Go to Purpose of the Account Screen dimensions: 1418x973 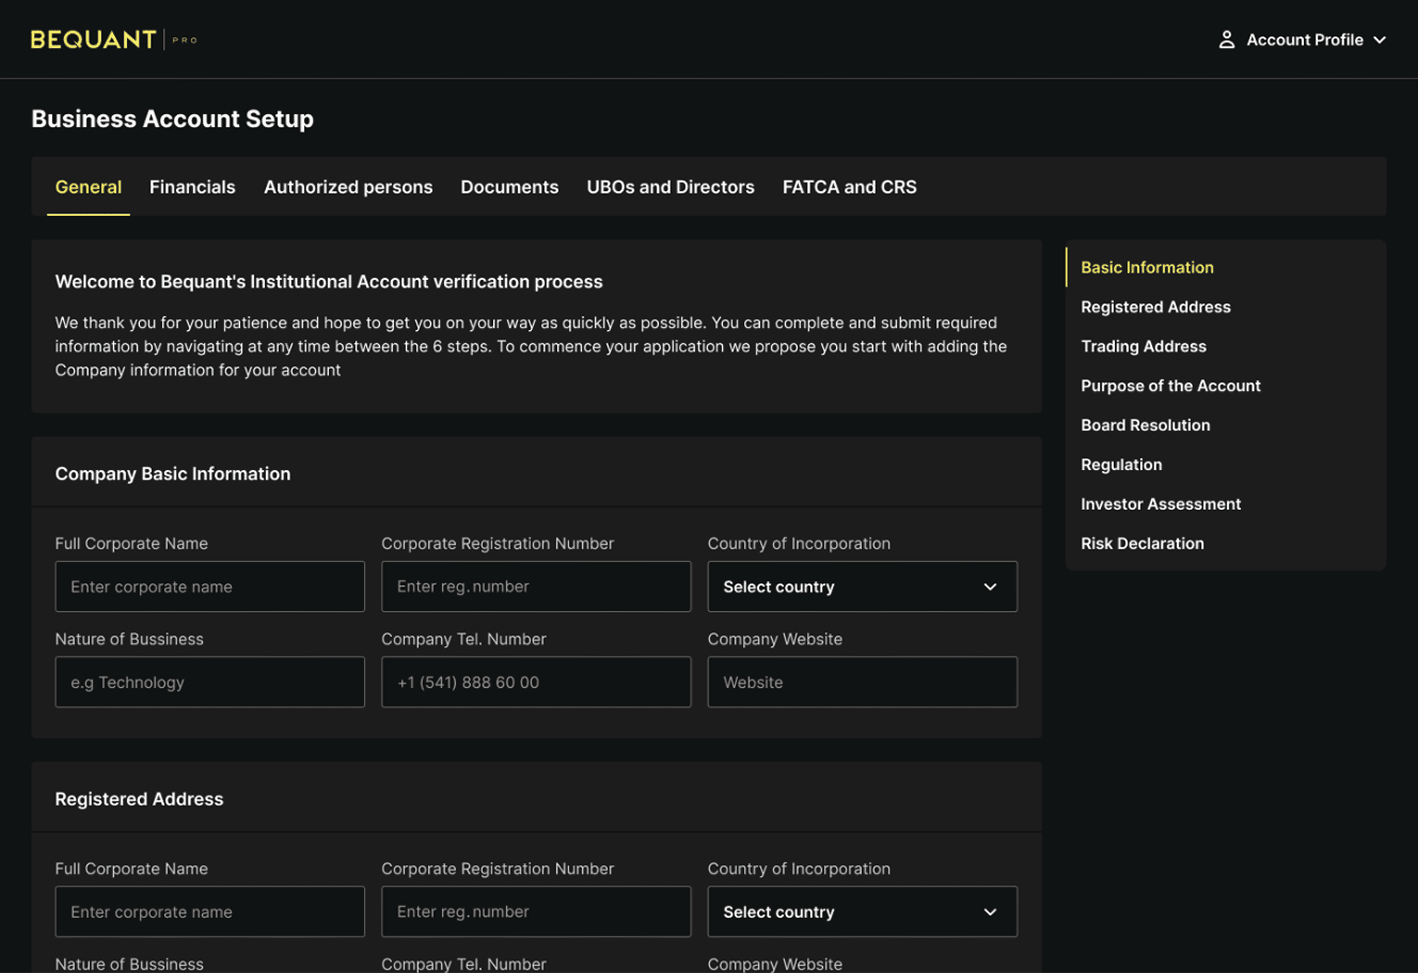point(1170,386)
